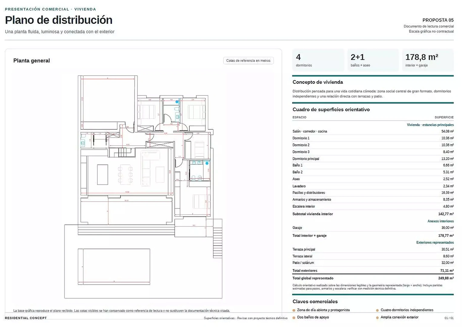Screen dimensions: 462x327
Task: Select the "Terraza principal" row label
Action: [304, 249]
